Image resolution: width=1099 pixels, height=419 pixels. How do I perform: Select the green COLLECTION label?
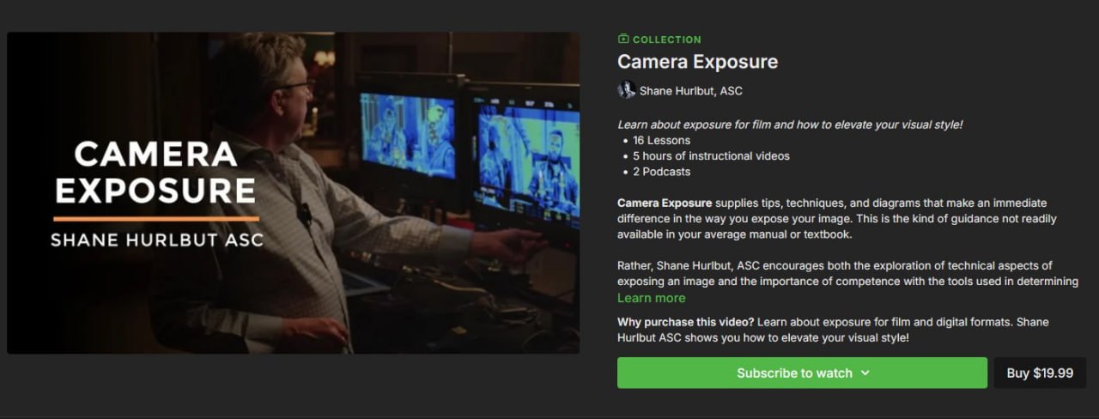pyautogui.click(x=666, y=39)
